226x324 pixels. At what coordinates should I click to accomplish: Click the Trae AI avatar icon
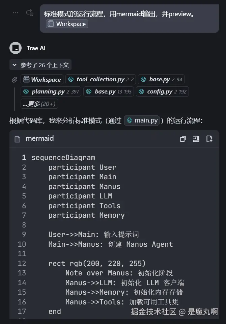16,48
